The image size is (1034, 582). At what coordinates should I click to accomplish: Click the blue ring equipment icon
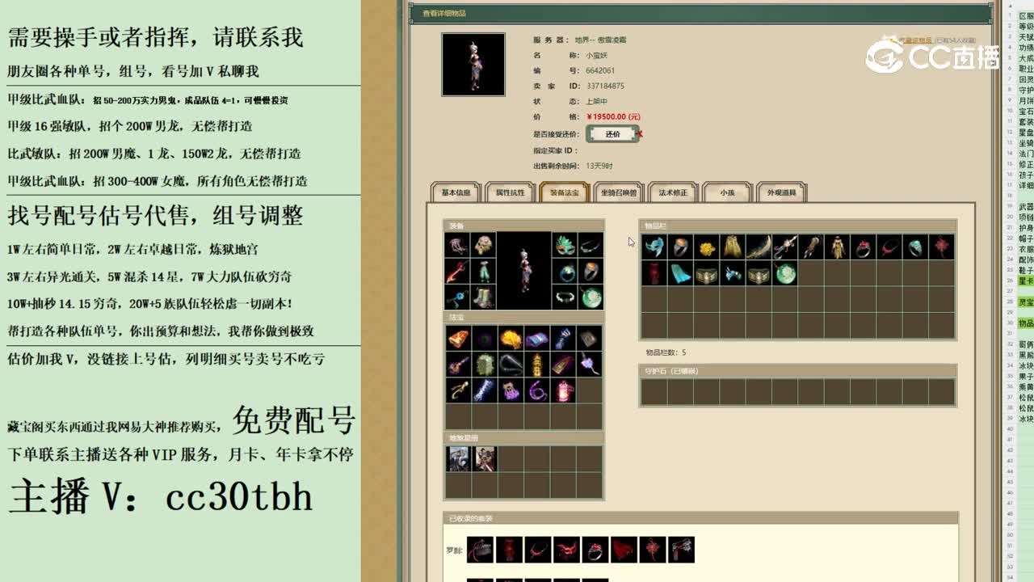(565, 272)
